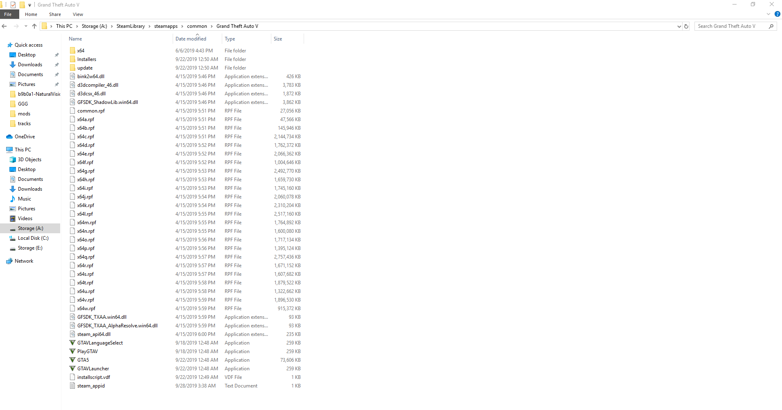The image size is (782, 410).
Task: Open the File menu tab
Action: coord(8,14)
